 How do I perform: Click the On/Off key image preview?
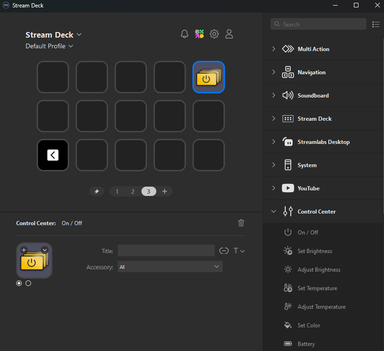(x=34, y=260)
